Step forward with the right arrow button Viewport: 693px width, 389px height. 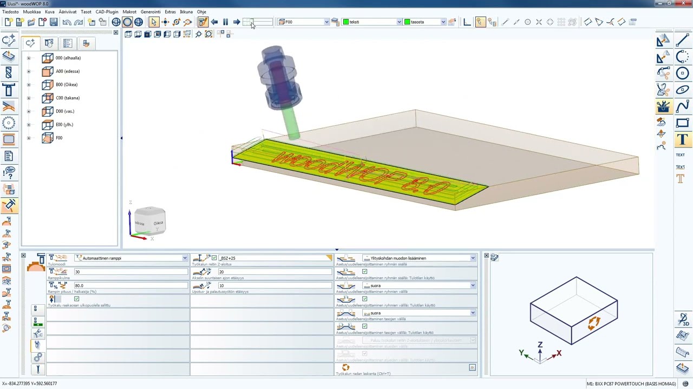point(237,22)
